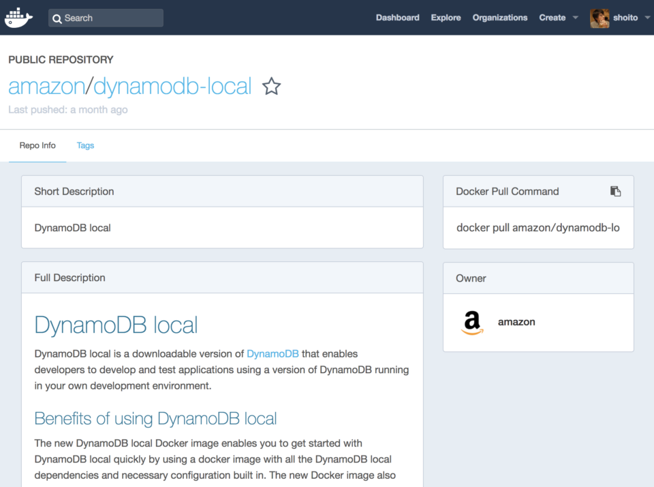
Task: Star the amazon/dynamodb-local repository
Action: [271, 87]
